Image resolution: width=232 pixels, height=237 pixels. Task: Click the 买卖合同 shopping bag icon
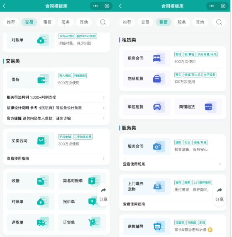(43, 141)
